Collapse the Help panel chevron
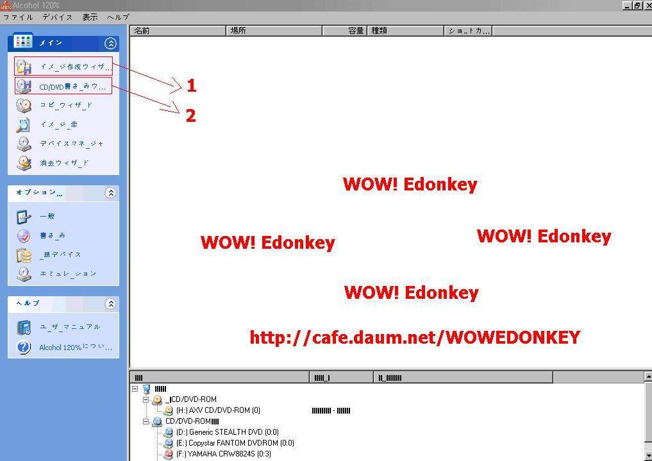Image resolution: width=652 pixels, height=461 pixels. [x=110, y=303]
